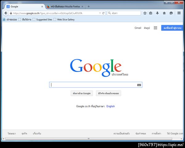
Task: Switch to the Google tab
Action: point(25,6)
